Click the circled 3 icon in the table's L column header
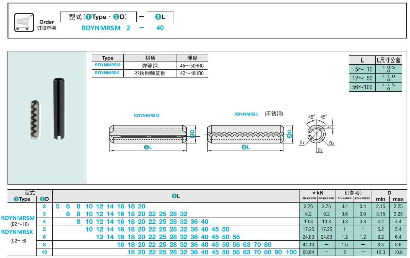The height and width of the screenshot is (258, 410). [x=173, y=196]
